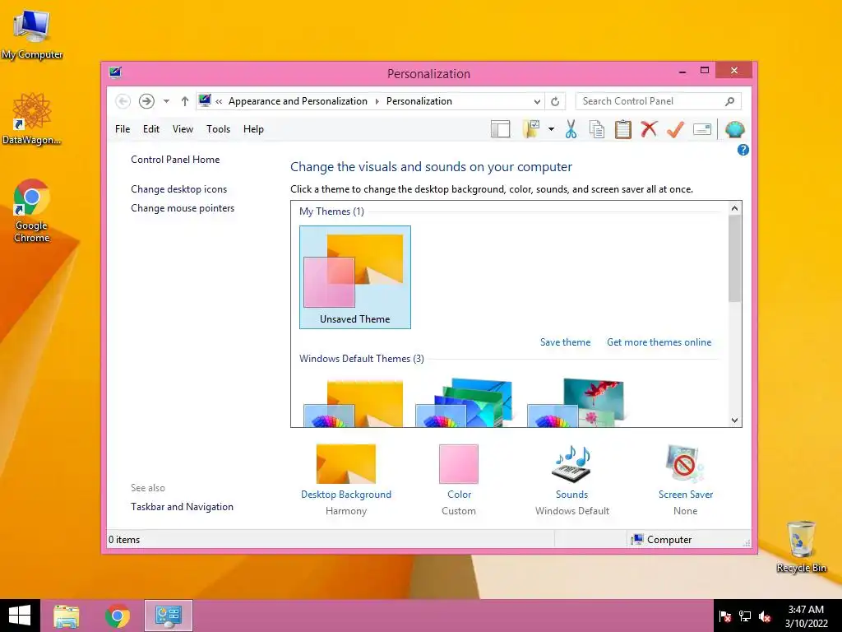Click the network tray icon
The width and height of the screenshot is (842, 632).
point(745,616)
